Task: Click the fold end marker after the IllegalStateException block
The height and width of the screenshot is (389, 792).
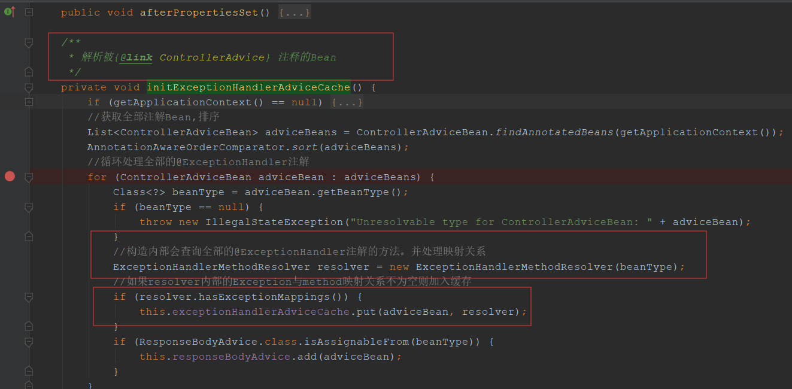Action: click(28, 236)
